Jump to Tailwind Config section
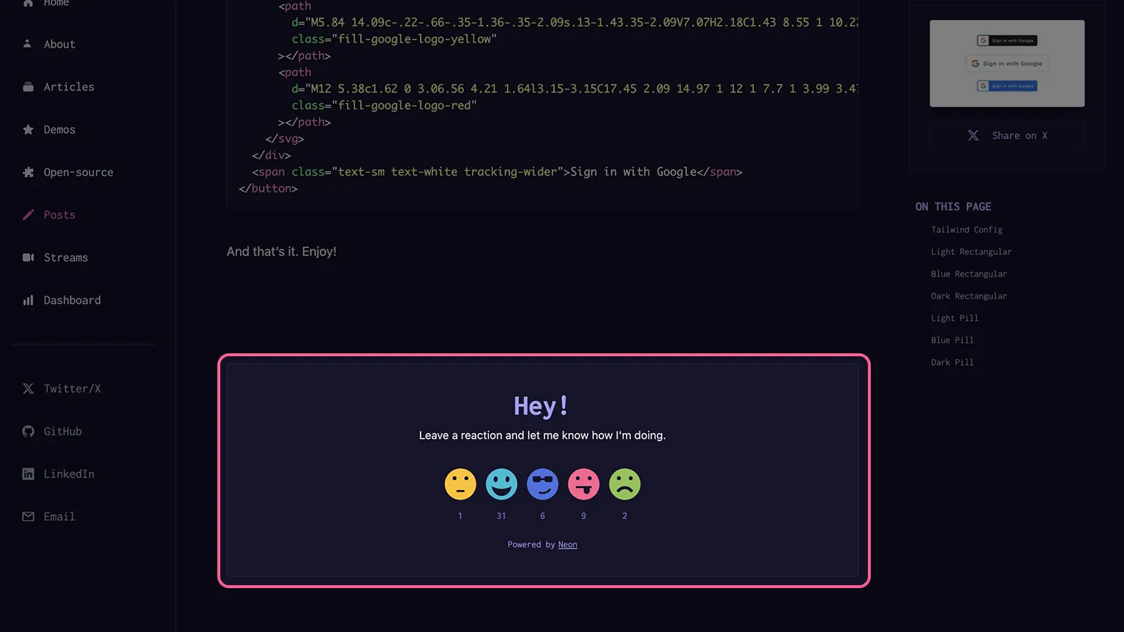The width and height of the screenshot is (1124, 632). [966, 230]
